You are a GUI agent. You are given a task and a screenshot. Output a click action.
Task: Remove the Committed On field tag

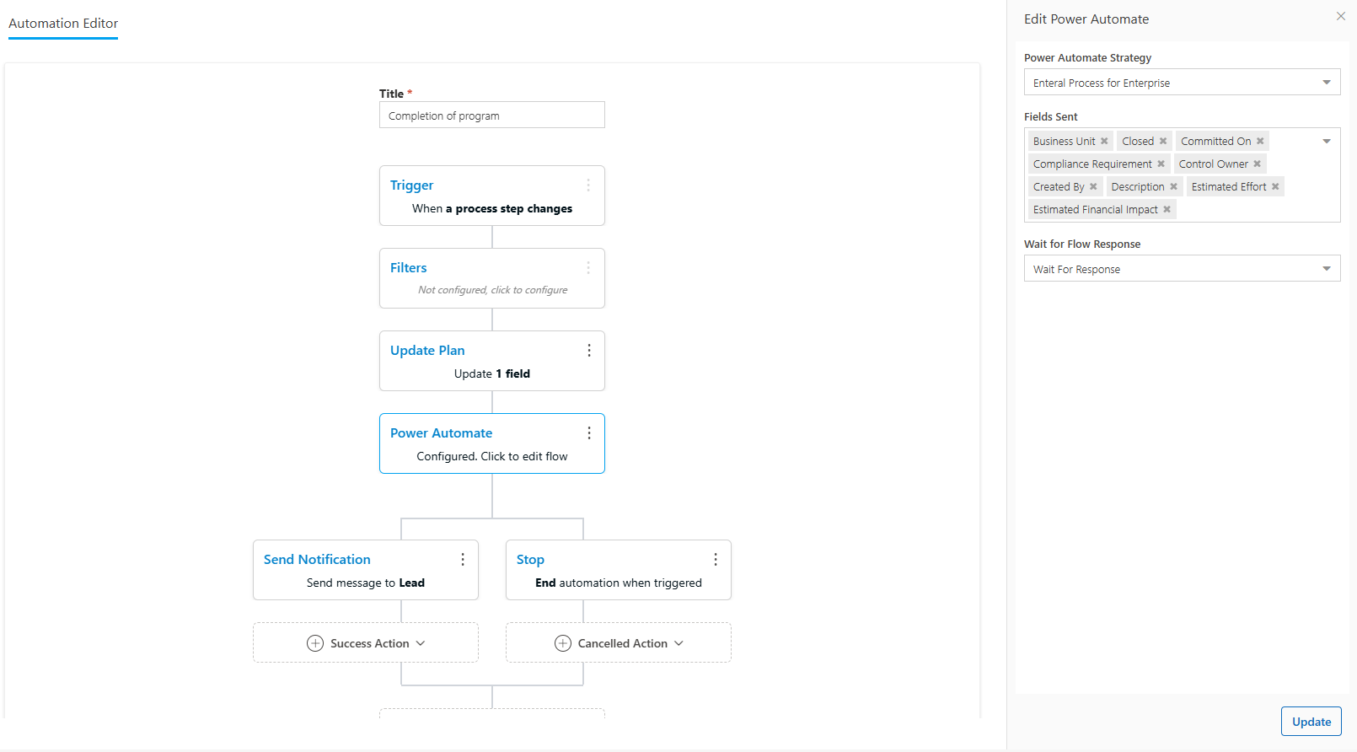pyautogui.click(x=1260, y=141)
